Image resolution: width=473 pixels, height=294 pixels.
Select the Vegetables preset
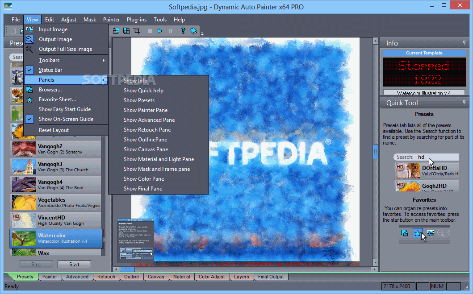click(x=56, y=203)
